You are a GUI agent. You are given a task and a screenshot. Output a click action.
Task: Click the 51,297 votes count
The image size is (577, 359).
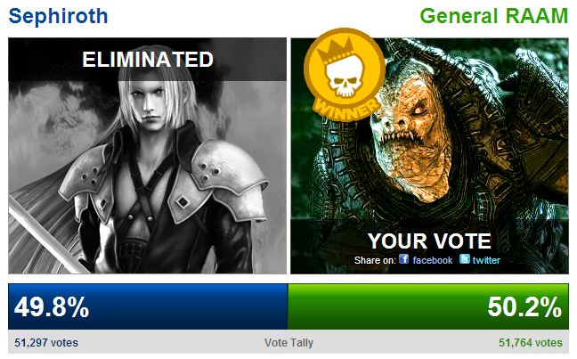click(x=46, y=343)
